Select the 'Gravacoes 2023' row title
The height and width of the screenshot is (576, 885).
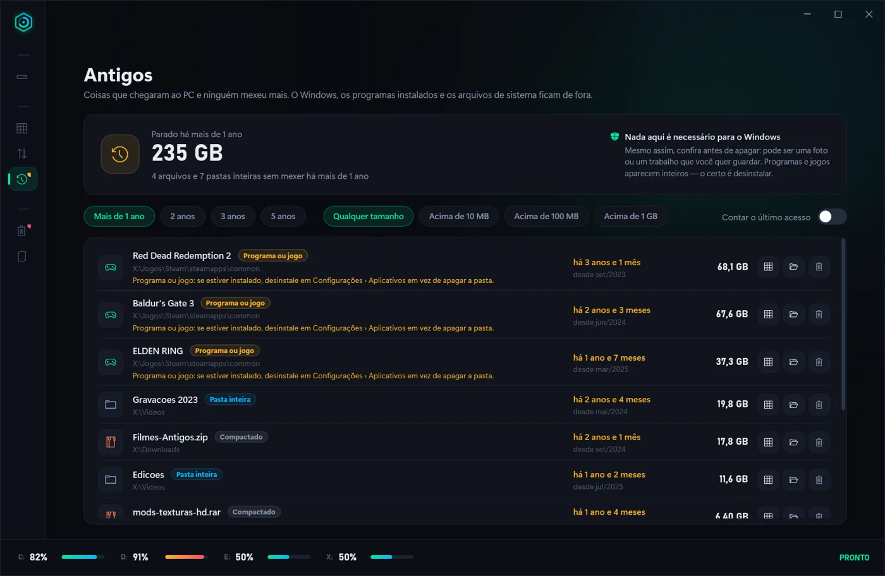(165, 400)
